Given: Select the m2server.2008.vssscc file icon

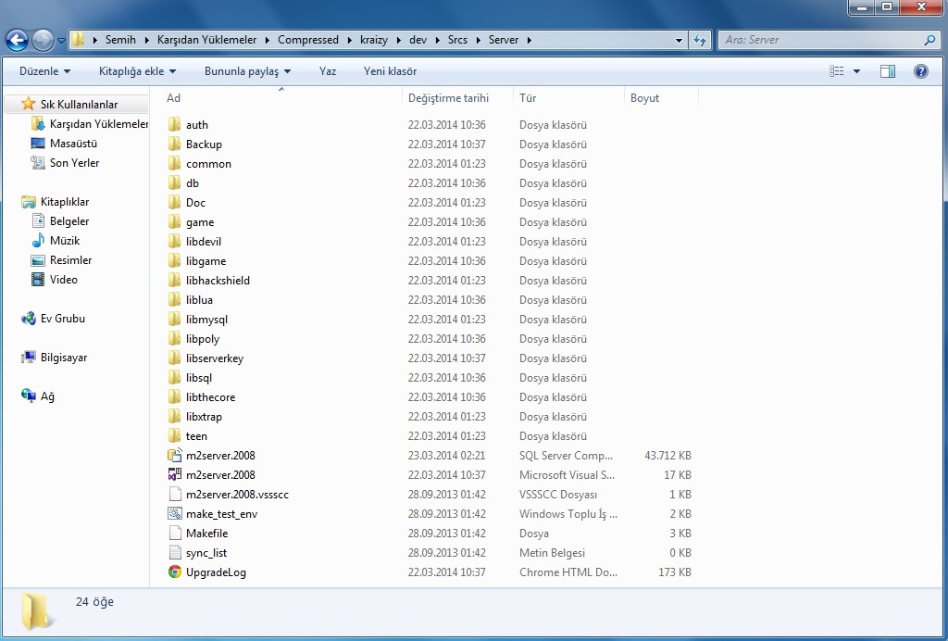Looking at the screenshot, I should (x=175, y=494).
